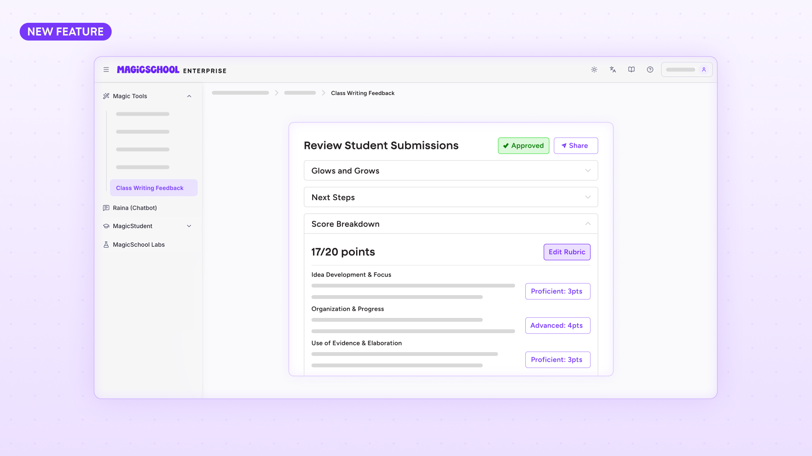This screenshot has height=456, width=812.
Task: Expand the MagicStudent sidebar item
Action: point(189,226)
